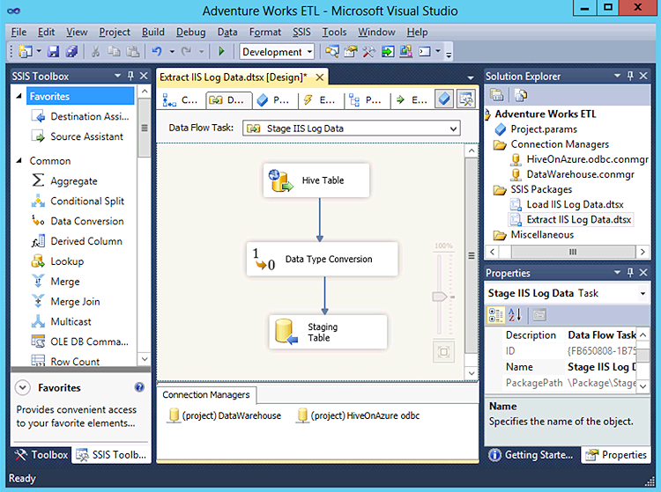Sort Properties alphabetically
The image size is (661, 492).
pos(516,315)
